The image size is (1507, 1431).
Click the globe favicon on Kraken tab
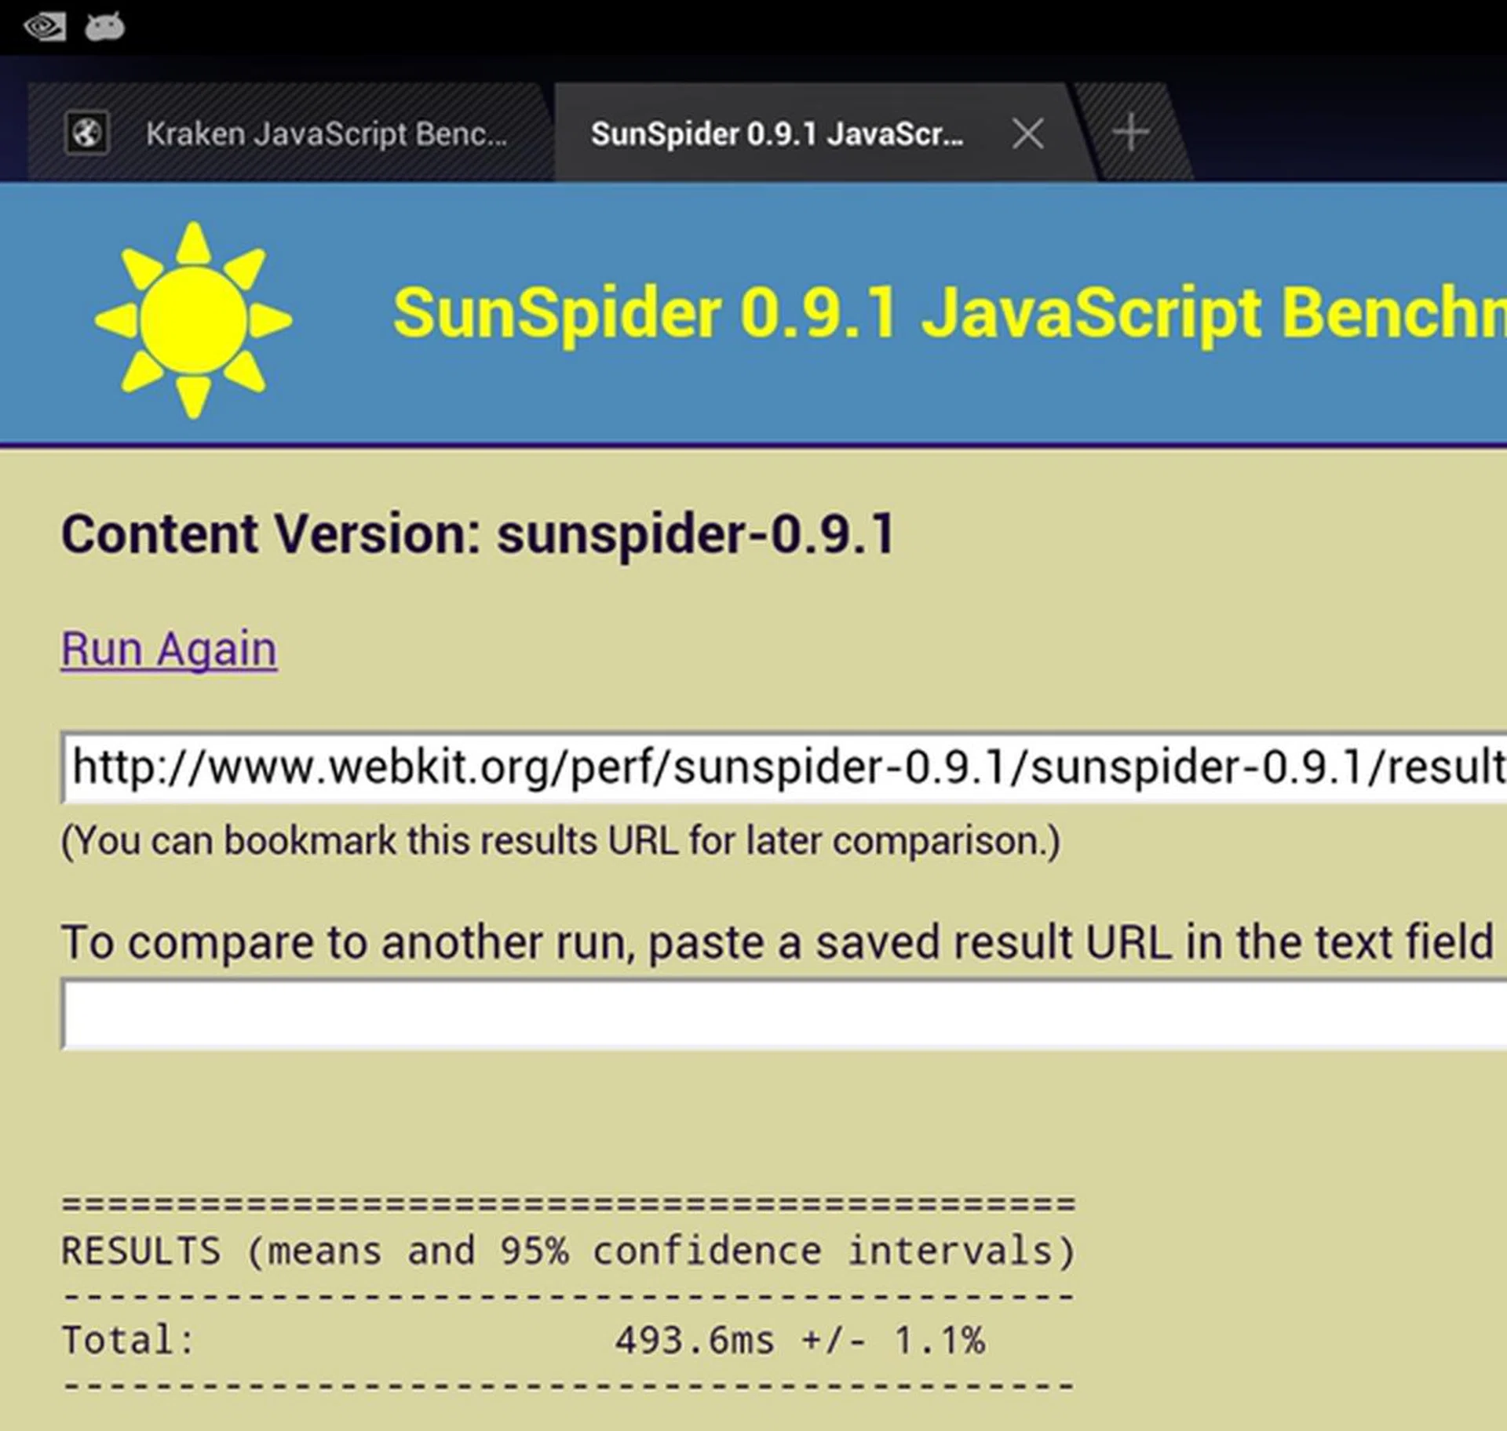coord(86,133)
